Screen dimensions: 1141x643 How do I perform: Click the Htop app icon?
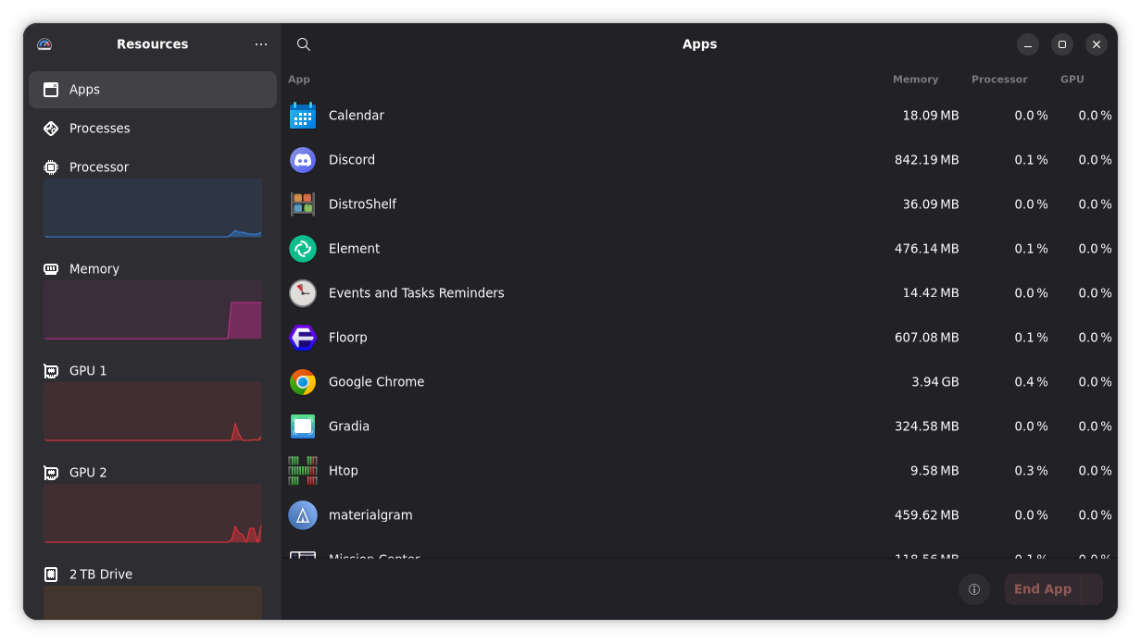point(303,471)
